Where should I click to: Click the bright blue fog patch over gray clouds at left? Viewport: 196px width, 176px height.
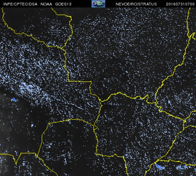pyautogui.click(x=14, y=100)
